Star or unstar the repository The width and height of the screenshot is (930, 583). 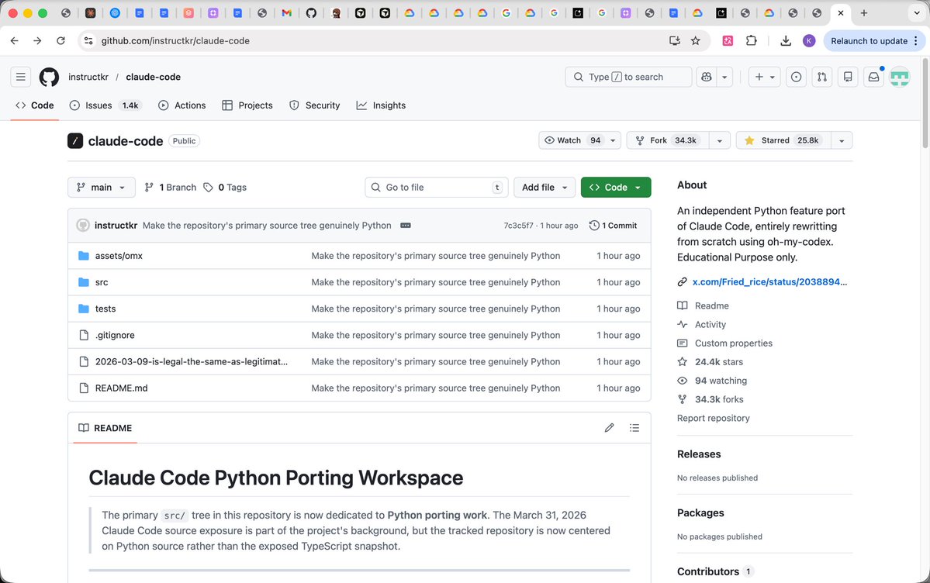pyautogui.click(x=783, y=140)
